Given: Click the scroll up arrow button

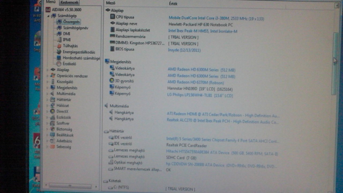Looking at the screenshot, I should click(x=337, y=5).
